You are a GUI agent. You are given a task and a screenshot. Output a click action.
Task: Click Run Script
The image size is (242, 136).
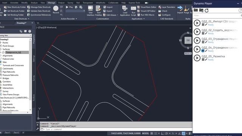coord(133,11)
